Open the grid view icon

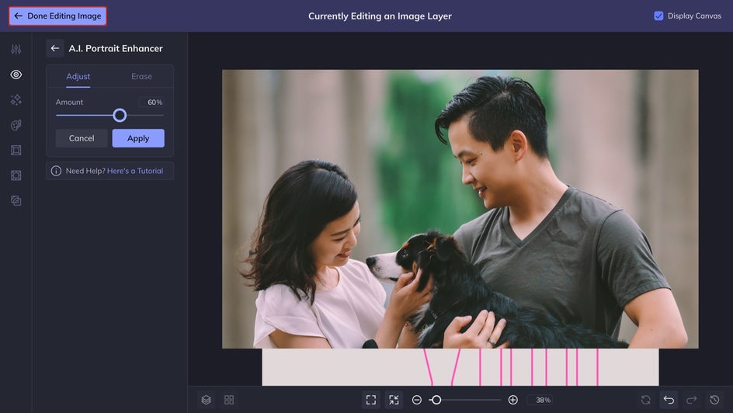pyautogui.click(x=229, y=400)
